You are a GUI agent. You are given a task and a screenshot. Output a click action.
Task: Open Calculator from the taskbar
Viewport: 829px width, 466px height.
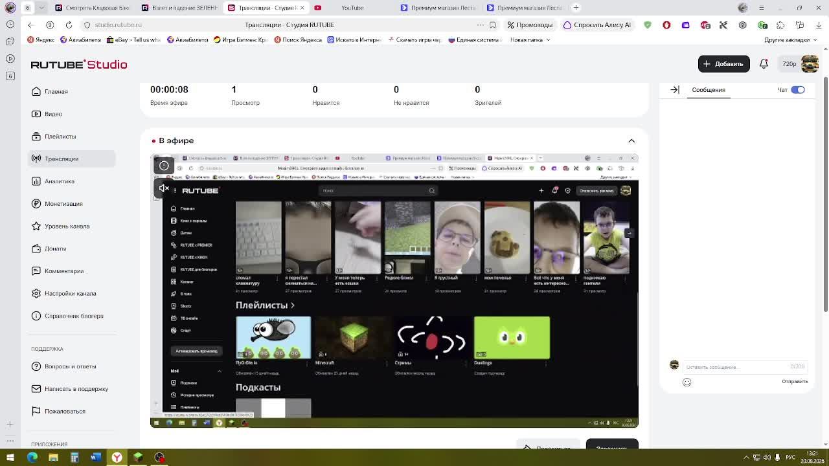coord(74,458)
